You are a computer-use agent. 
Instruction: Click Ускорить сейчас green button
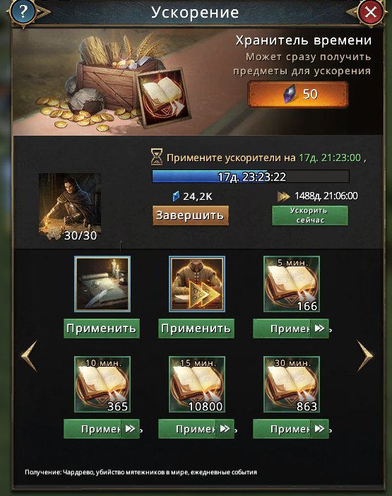310,215
